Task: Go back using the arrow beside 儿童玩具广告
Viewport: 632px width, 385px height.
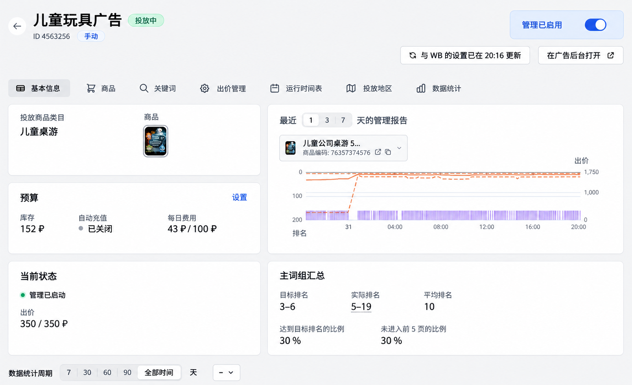Action: pyautogui.click(x=17, y=26)
